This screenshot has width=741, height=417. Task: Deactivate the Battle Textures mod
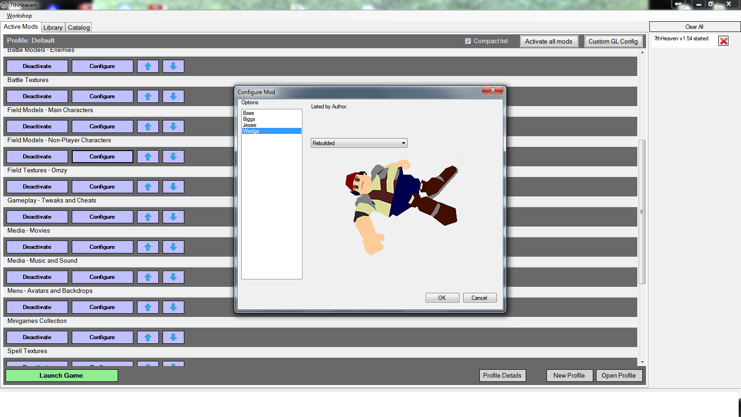[x=37, y=96]
